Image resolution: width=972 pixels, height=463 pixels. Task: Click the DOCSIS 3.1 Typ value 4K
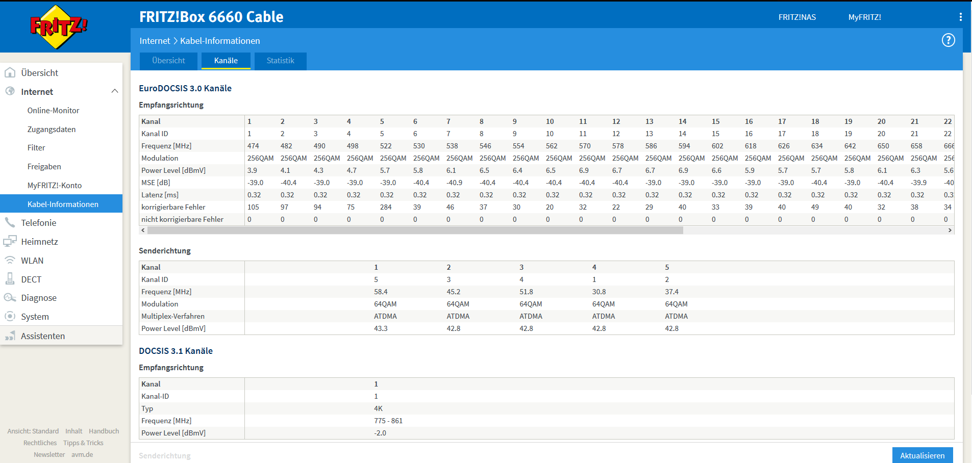(378, 408)
